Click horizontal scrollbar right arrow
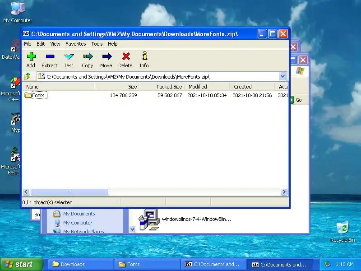This screenshot has height=271, width=361. pos(284,192)
